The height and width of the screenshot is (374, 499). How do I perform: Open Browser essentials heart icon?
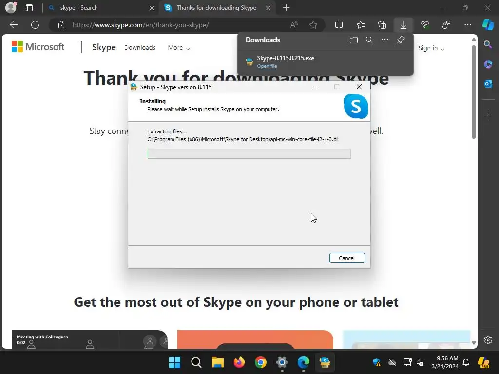click(x=424, y=25)
